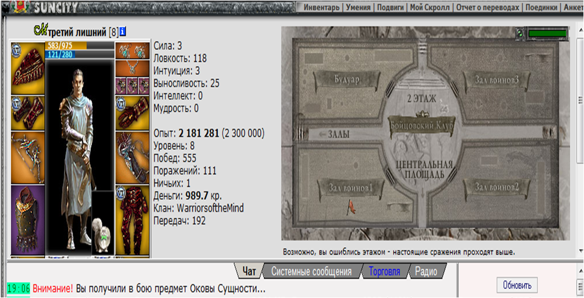Click the Бойцовский Клуб banner
Screen dimensions: 584x298
pos(422,126)
